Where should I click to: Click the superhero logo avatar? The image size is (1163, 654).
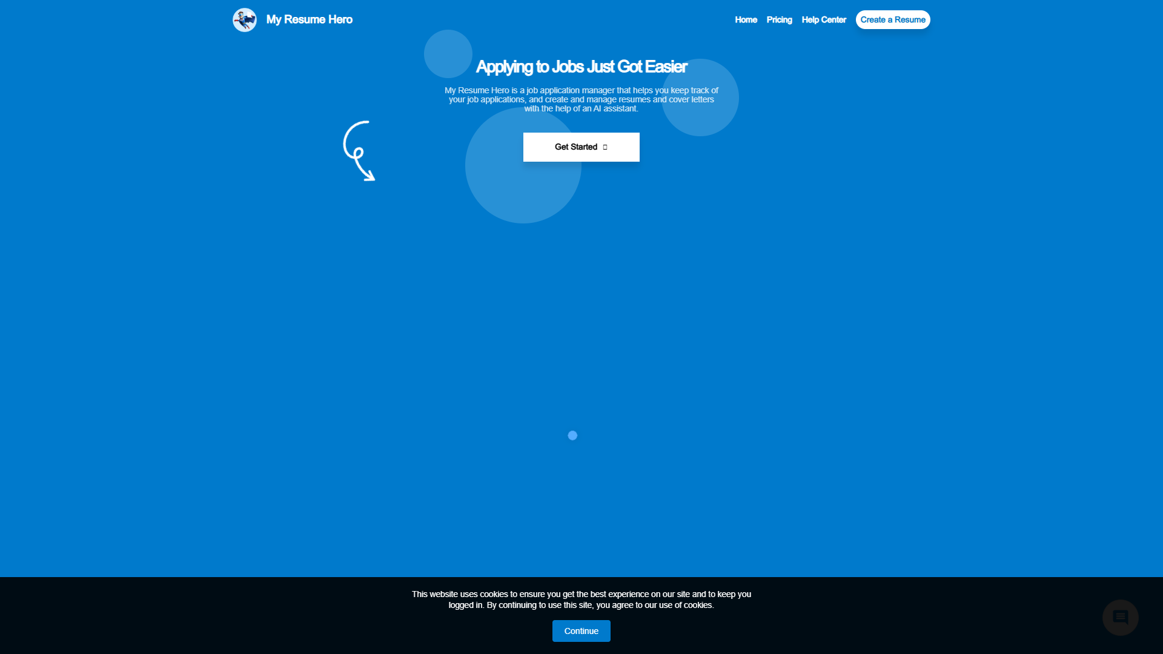pyautogui.click(x=245, y=20)
